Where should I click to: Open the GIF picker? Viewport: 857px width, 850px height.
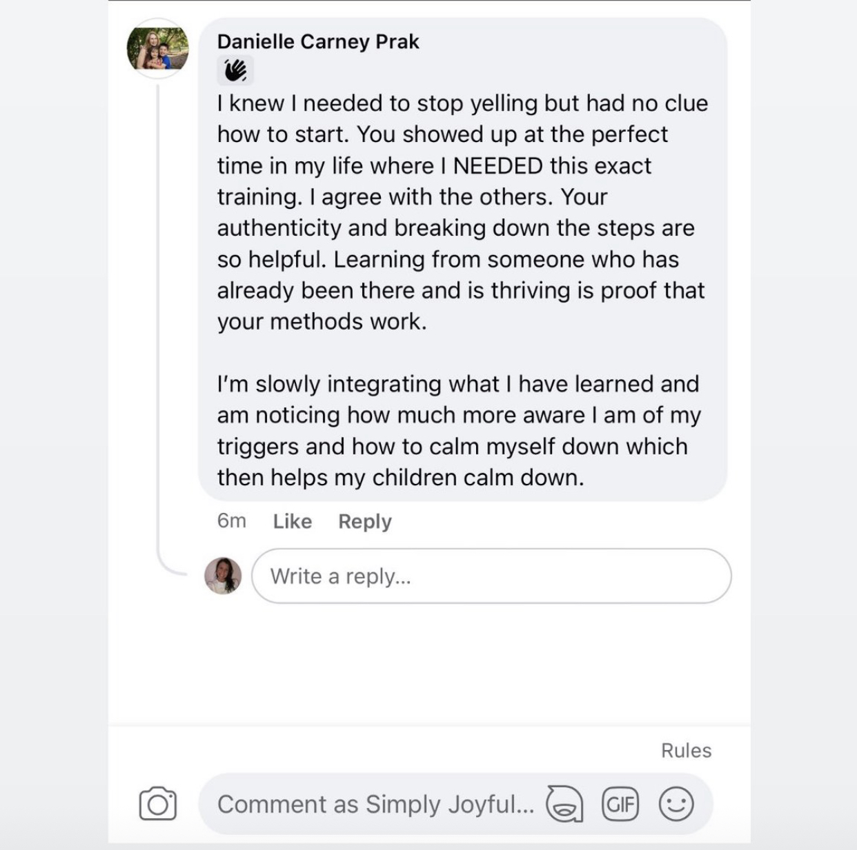tap(620, 804)
